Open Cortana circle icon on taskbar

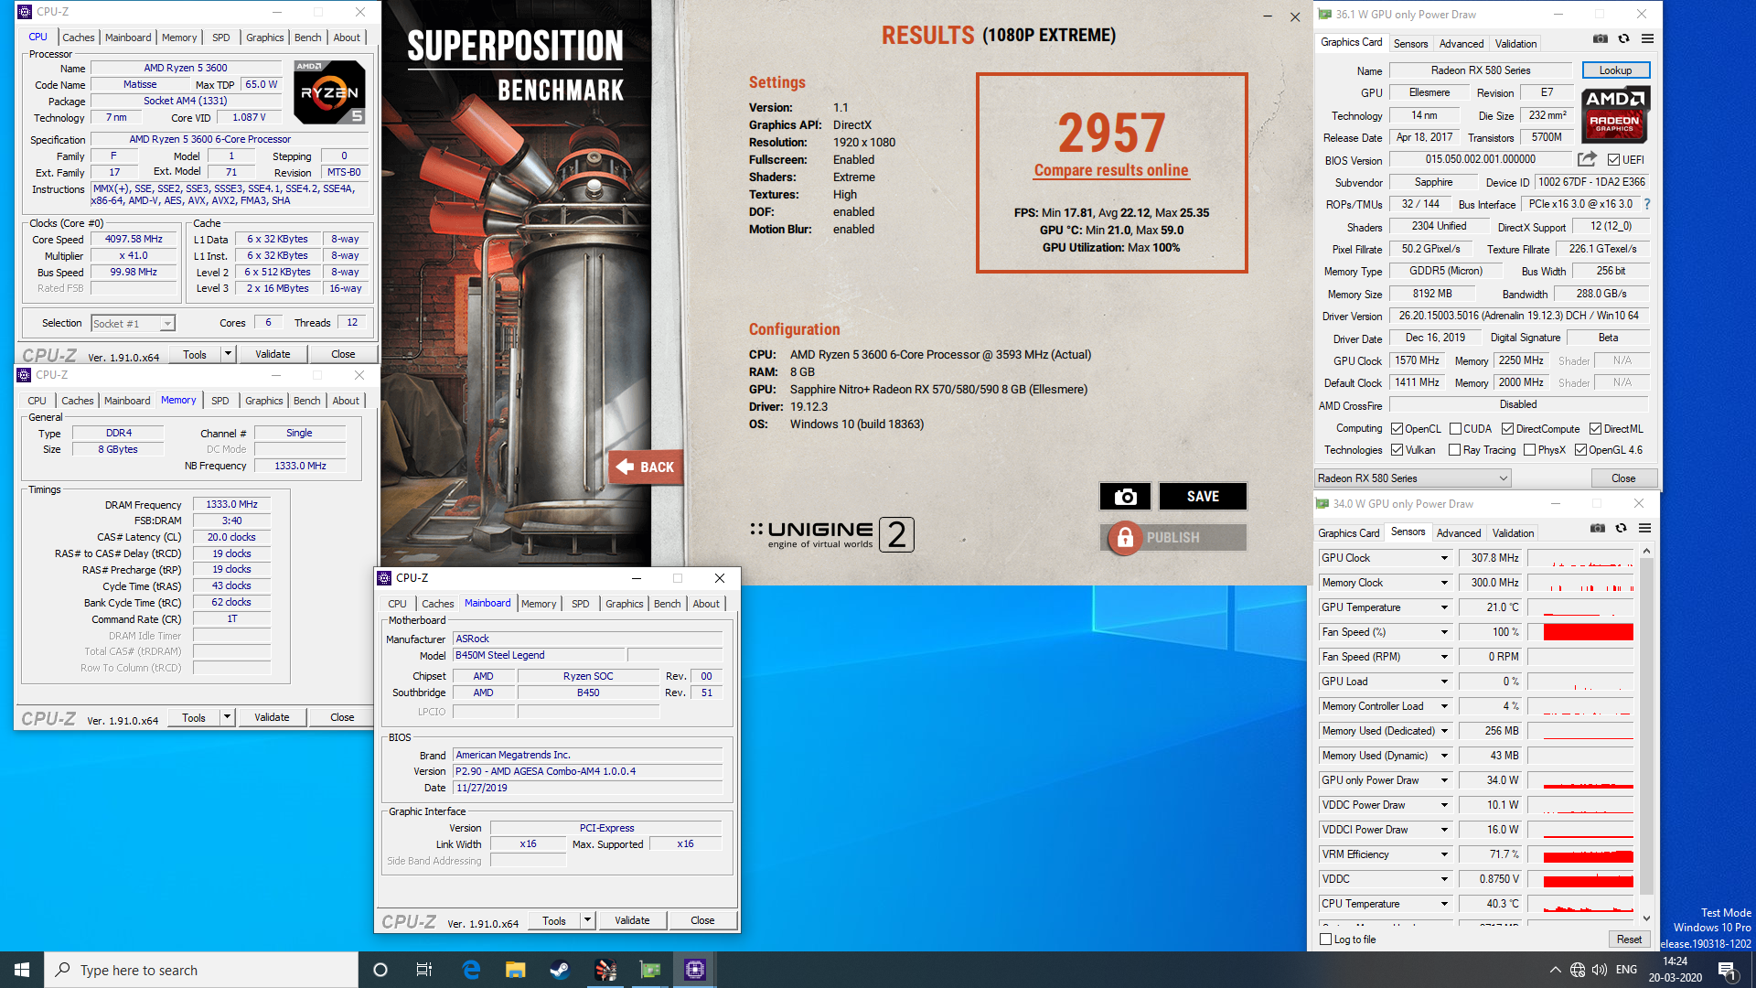[x=380, y=970]
